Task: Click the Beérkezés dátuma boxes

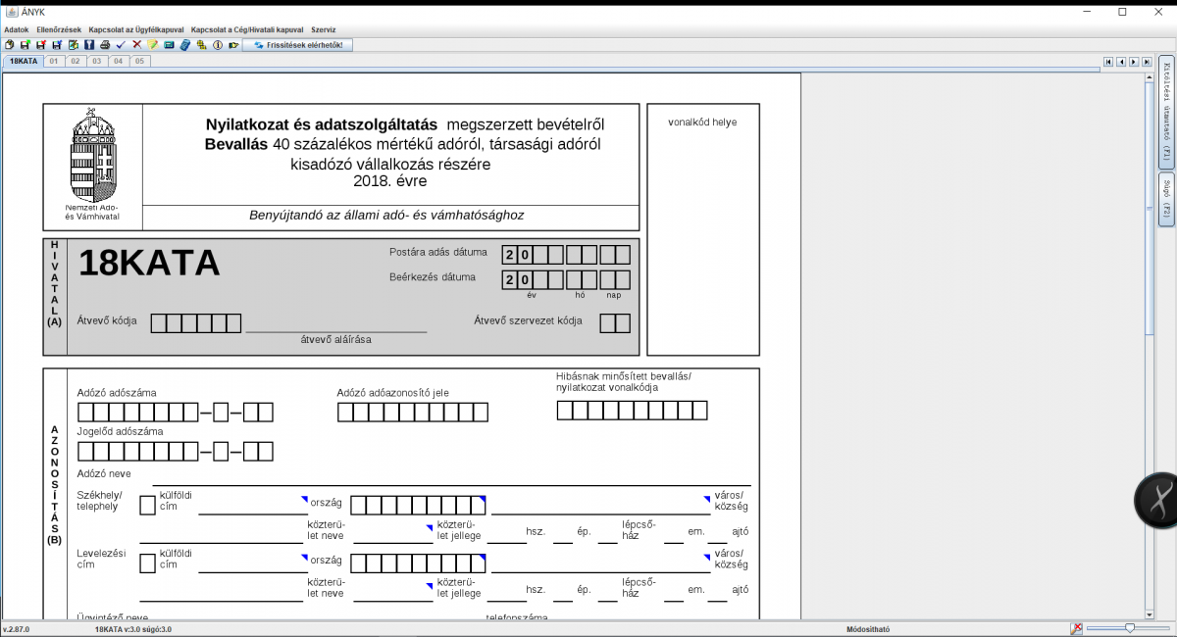Action: (566, 280)
